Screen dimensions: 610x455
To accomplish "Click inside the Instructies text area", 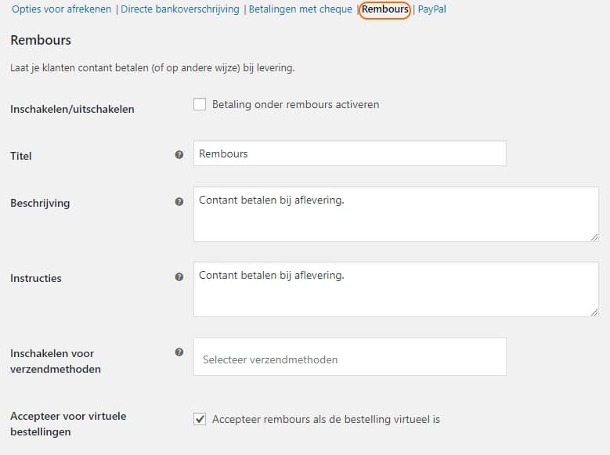I will (x=396, y=289).
